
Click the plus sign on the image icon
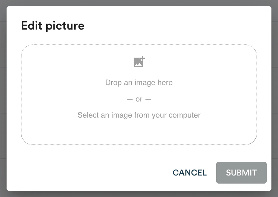pyautogui.click(x=143, y=58)
